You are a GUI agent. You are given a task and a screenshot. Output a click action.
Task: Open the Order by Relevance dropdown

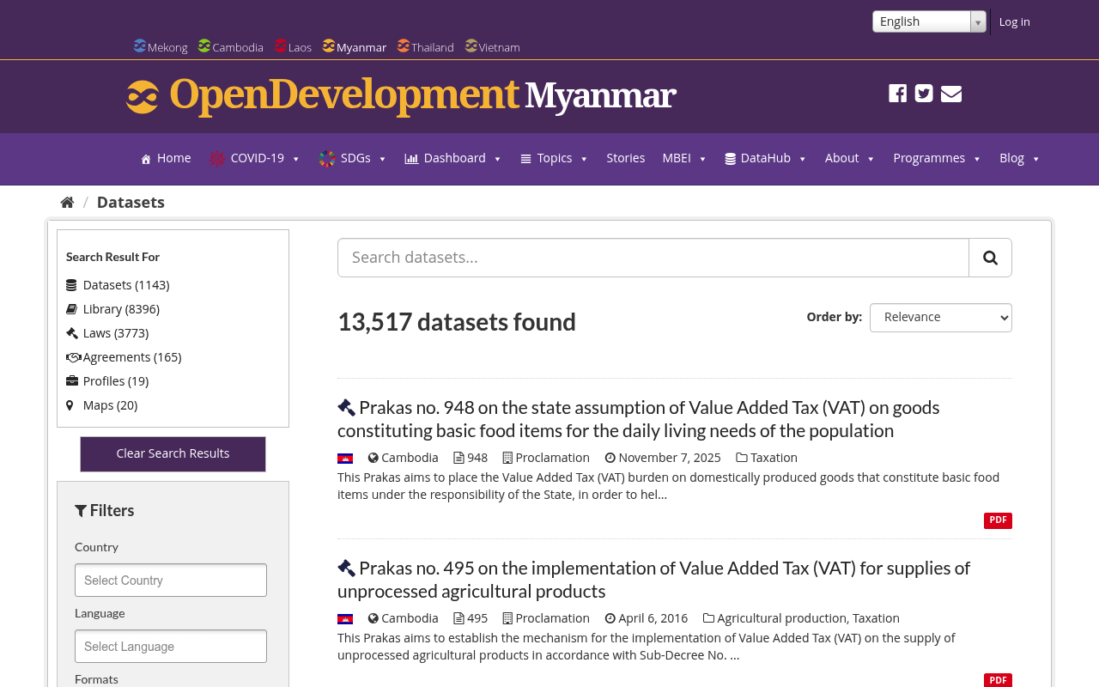(x=941, y=318)
